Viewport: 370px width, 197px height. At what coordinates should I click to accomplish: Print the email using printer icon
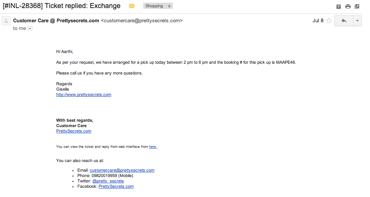click(348, 6)
